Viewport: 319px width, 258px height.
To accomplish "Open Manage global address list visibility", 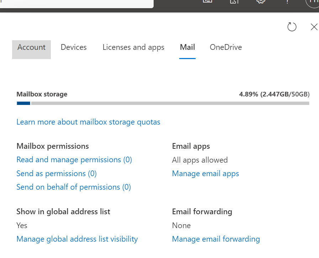I will pyautogui.click(x=77, y=239).
